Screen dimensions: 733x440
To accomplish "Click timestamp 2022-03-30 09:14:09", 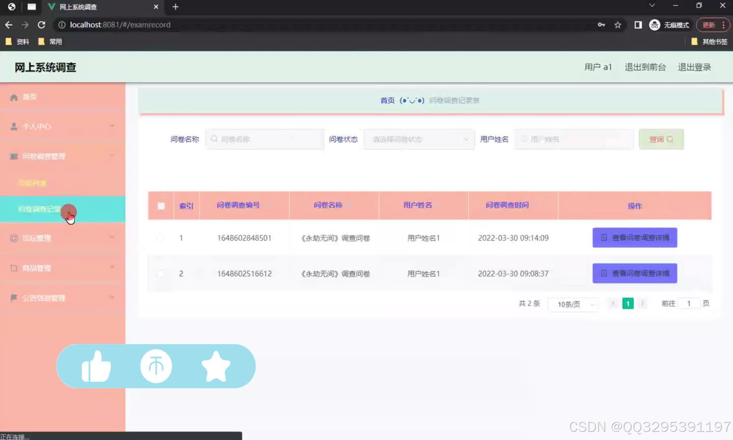I will [x=513, y=238].
